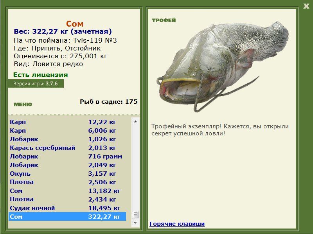313x234 pixels.
Task: Select the Лобарик 716 грамм row
Action: coord(67,157)
